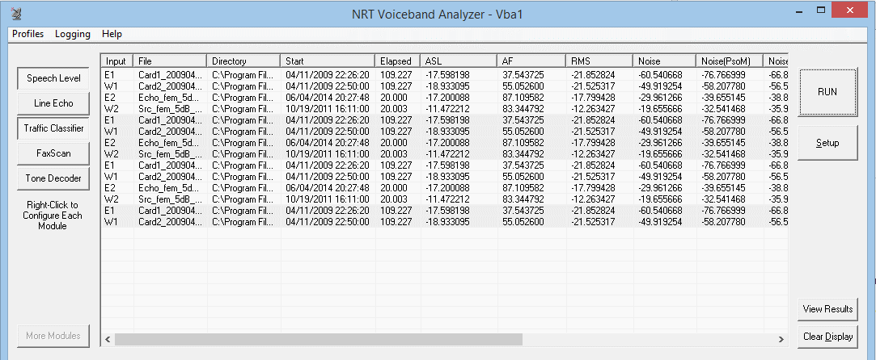Image resolution: width=876 pixels, height=360 pixels.
Task: Click the Directory column header
Action: coord(244,61)
